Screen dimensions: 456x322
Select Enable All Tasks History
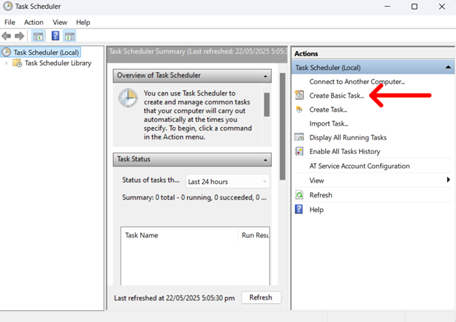click(344, 151)
